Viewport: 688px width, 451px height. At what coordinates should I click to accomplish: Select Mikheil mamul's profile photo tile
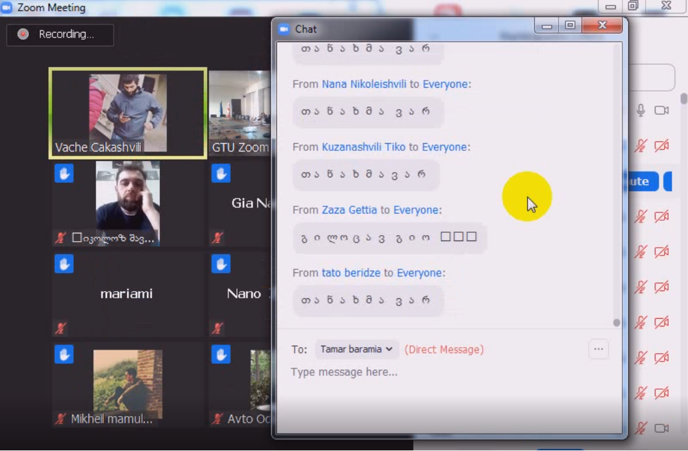point(127,384)
